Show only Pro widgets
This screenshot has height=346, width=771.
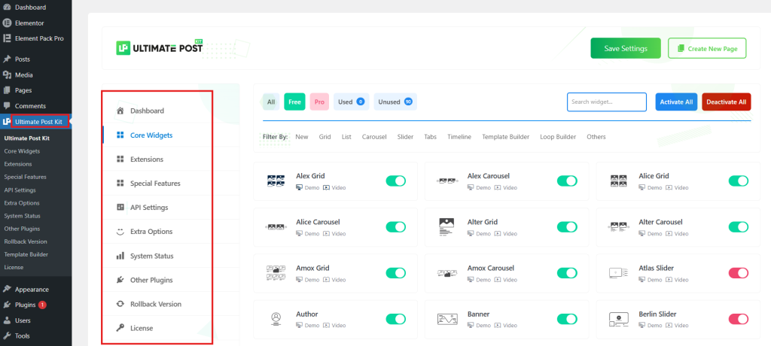tap(319, 102)
